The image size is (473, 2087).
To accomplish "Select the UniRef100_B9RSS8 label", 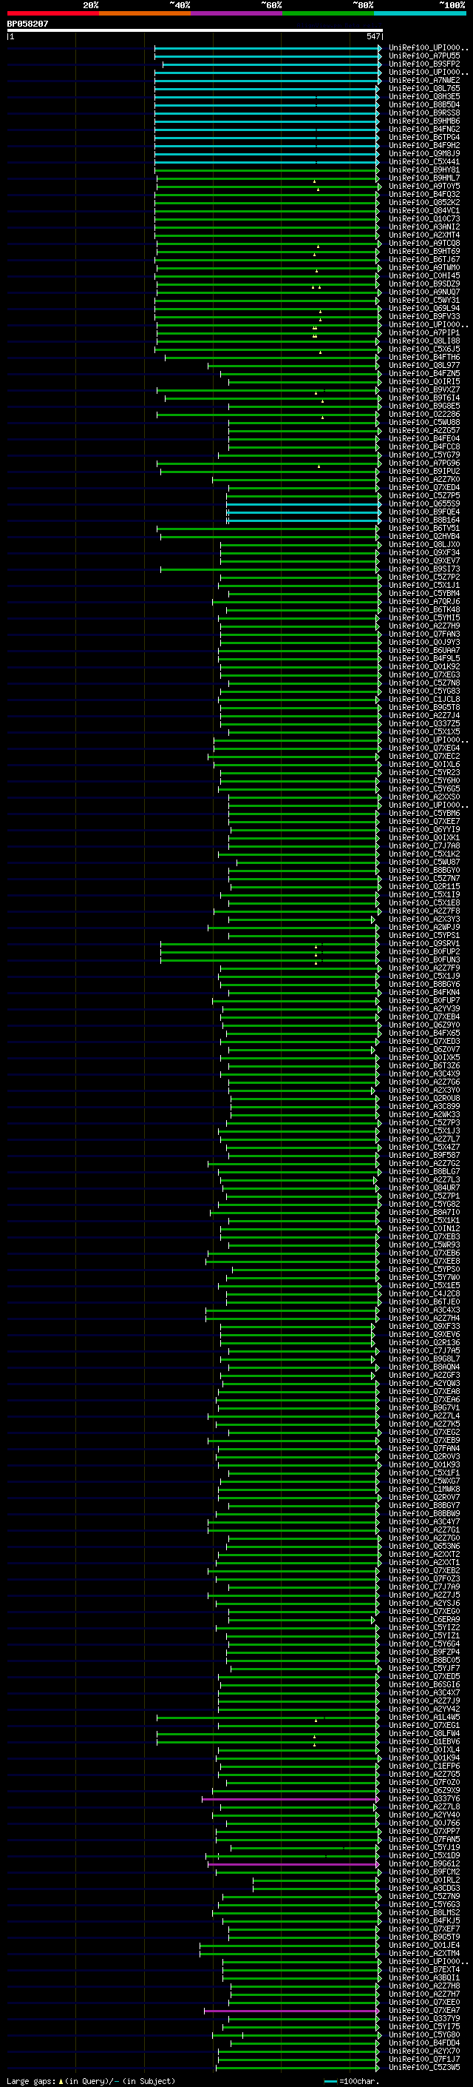I will [423, 113].
